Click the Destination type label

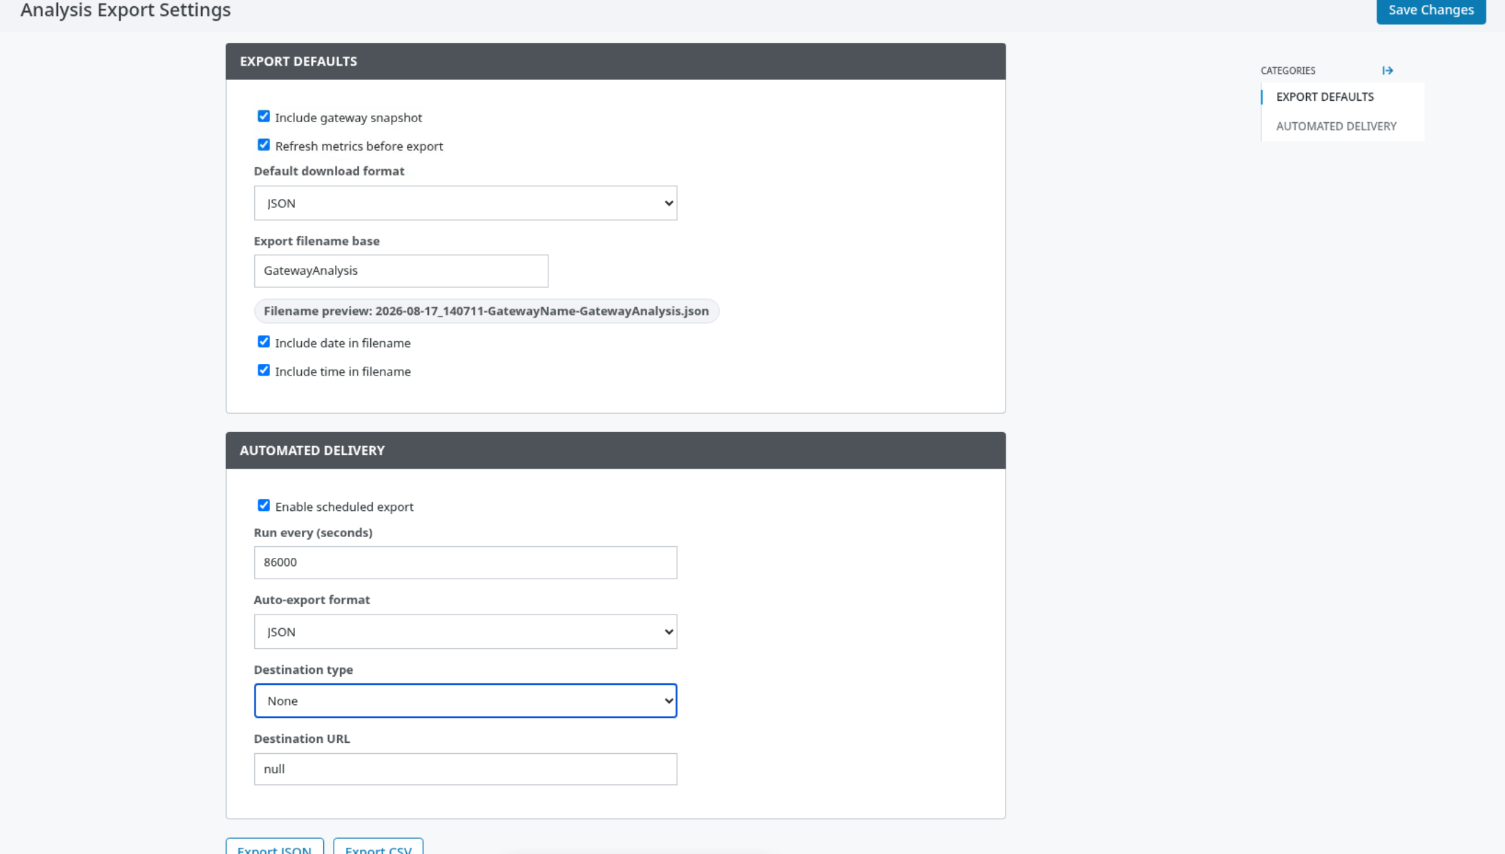click(303, 670)
